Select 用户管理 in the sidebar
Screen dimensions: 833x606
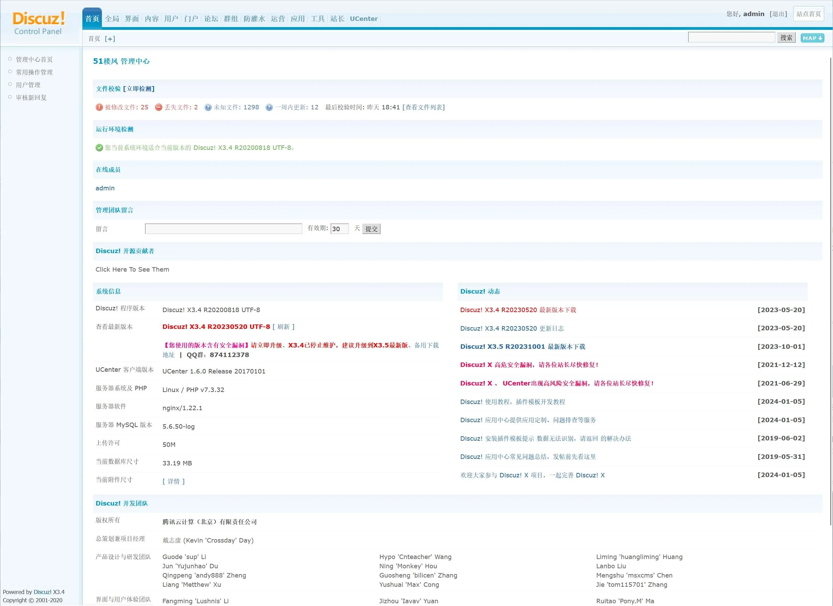pyautogui.click(x=28, y=85)
